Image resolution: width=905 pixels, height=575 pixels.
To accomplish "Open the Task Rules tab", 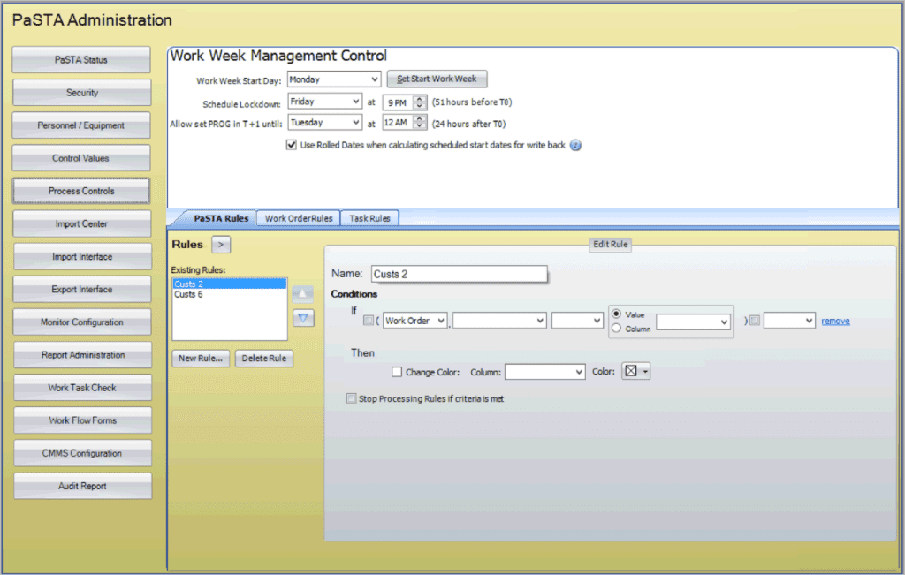I will click(369, 218).
